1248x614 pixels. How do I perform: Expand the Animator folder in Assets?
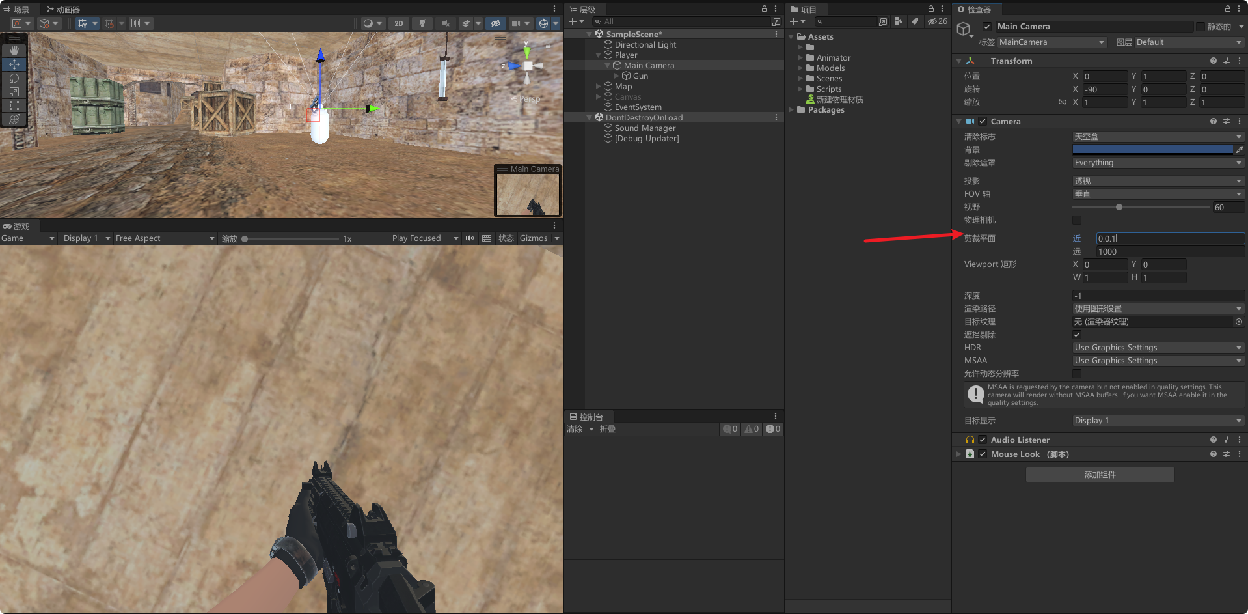pos(800,58)
